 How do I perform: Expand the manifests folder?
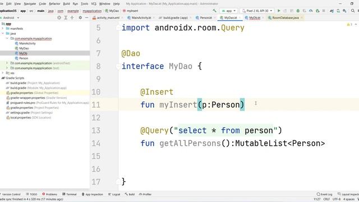click(3, 29)
